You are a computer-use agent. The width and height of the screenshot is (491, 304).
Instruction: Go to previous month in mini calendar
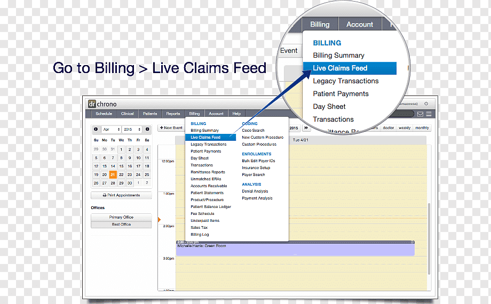click(x=96, y=129)
